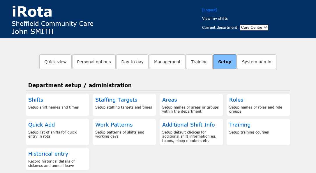The image size is (316, 173).
Task: Click 'Setup staffing targets and times' description
Action: [x=123, y=107]
